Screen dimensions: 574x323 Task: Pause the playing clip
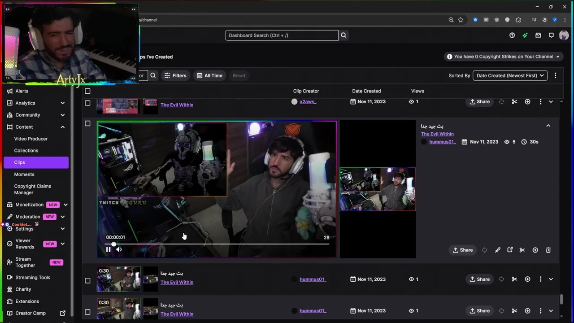108,249
